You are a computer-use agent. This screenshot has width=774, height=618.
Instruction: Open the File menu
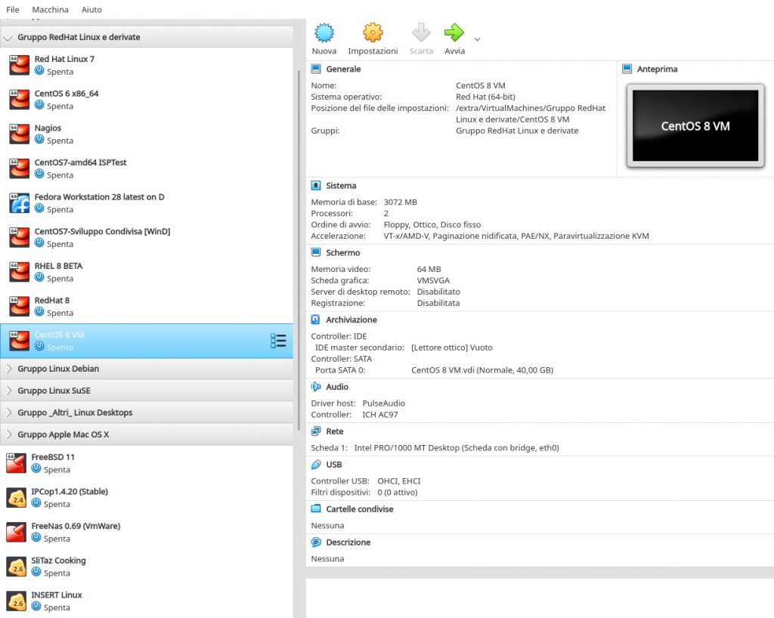(13, 9)
